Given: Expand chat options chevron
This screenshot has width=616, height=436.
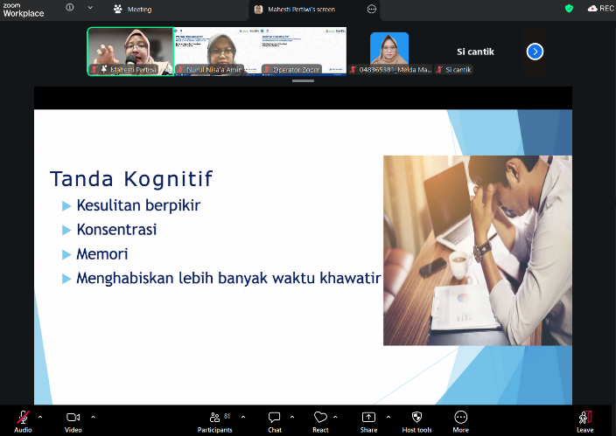Looking at the screenshot, I should 292,417.
